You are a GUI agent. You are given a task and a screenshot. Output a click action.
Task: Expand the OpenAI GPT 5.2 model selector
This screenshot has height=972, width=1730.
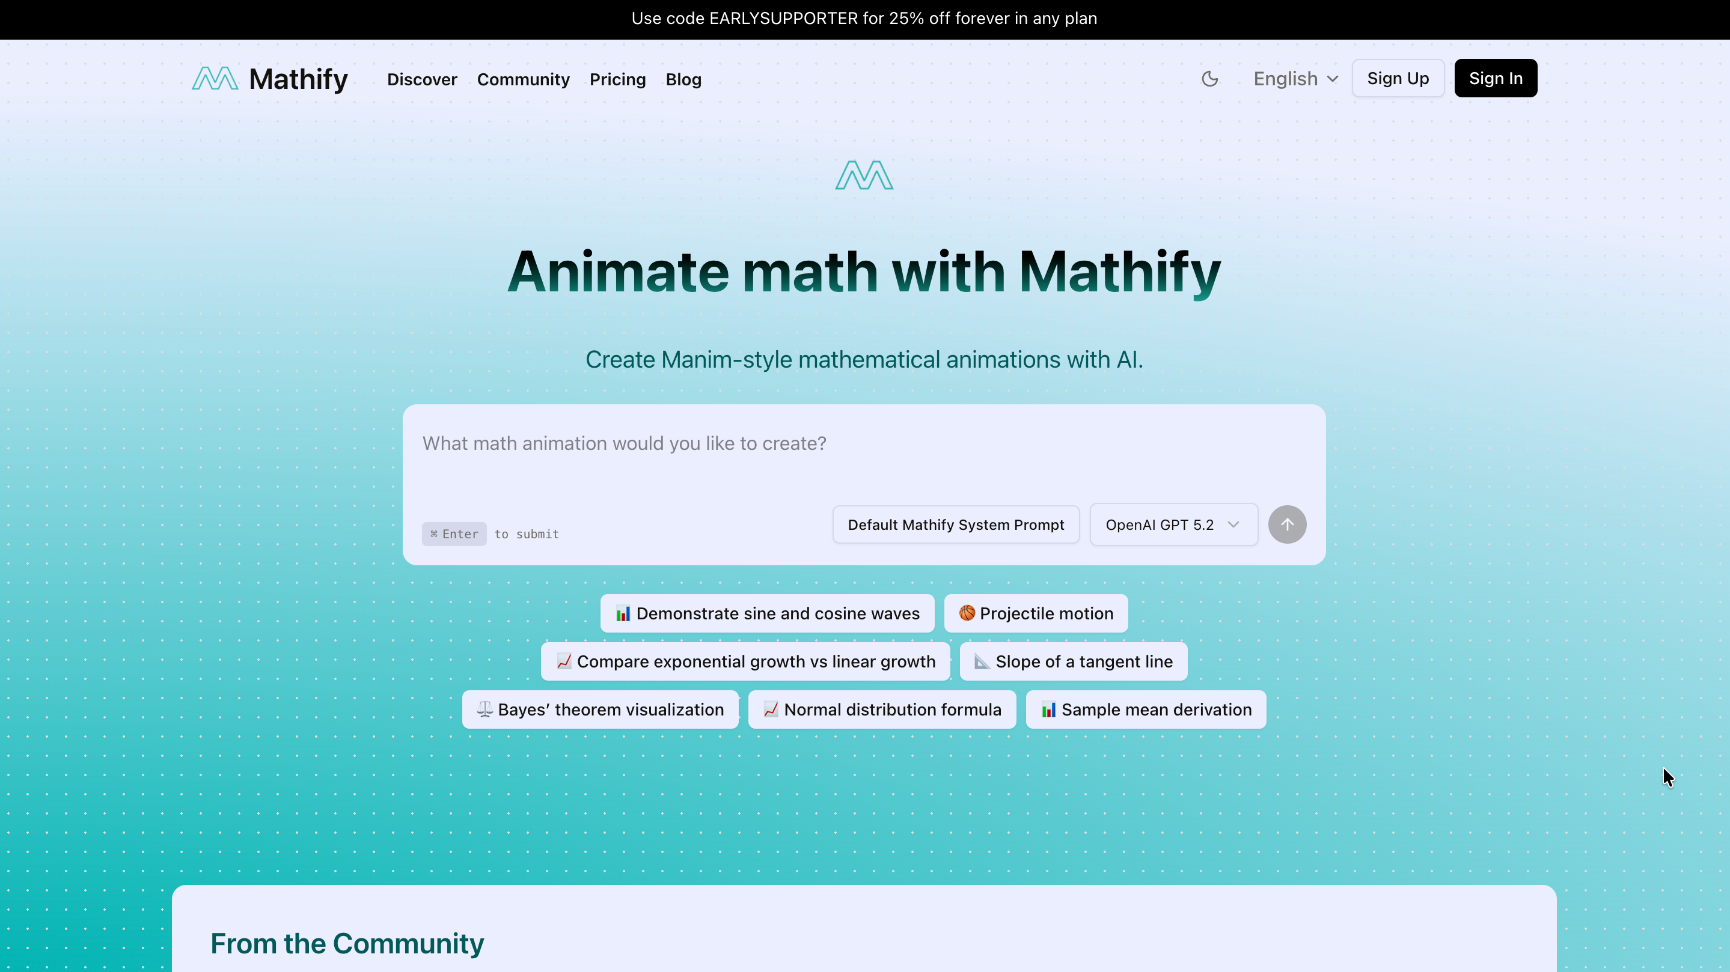tap(1173, 525)
